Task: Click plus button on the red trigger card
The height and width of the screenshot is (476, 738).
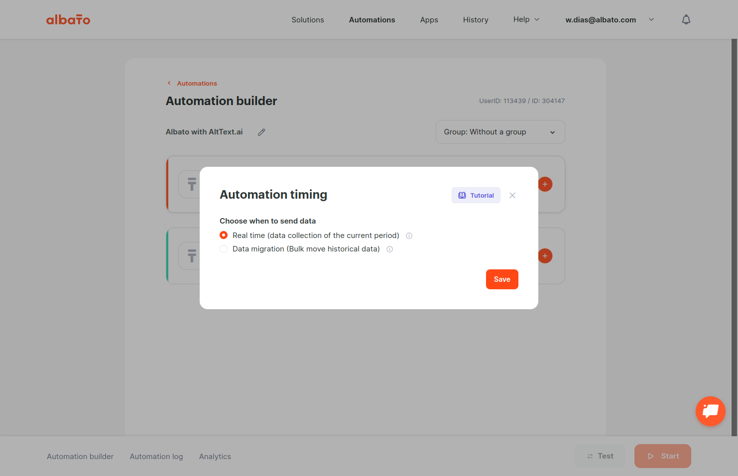Action: [x=545, y=184]
